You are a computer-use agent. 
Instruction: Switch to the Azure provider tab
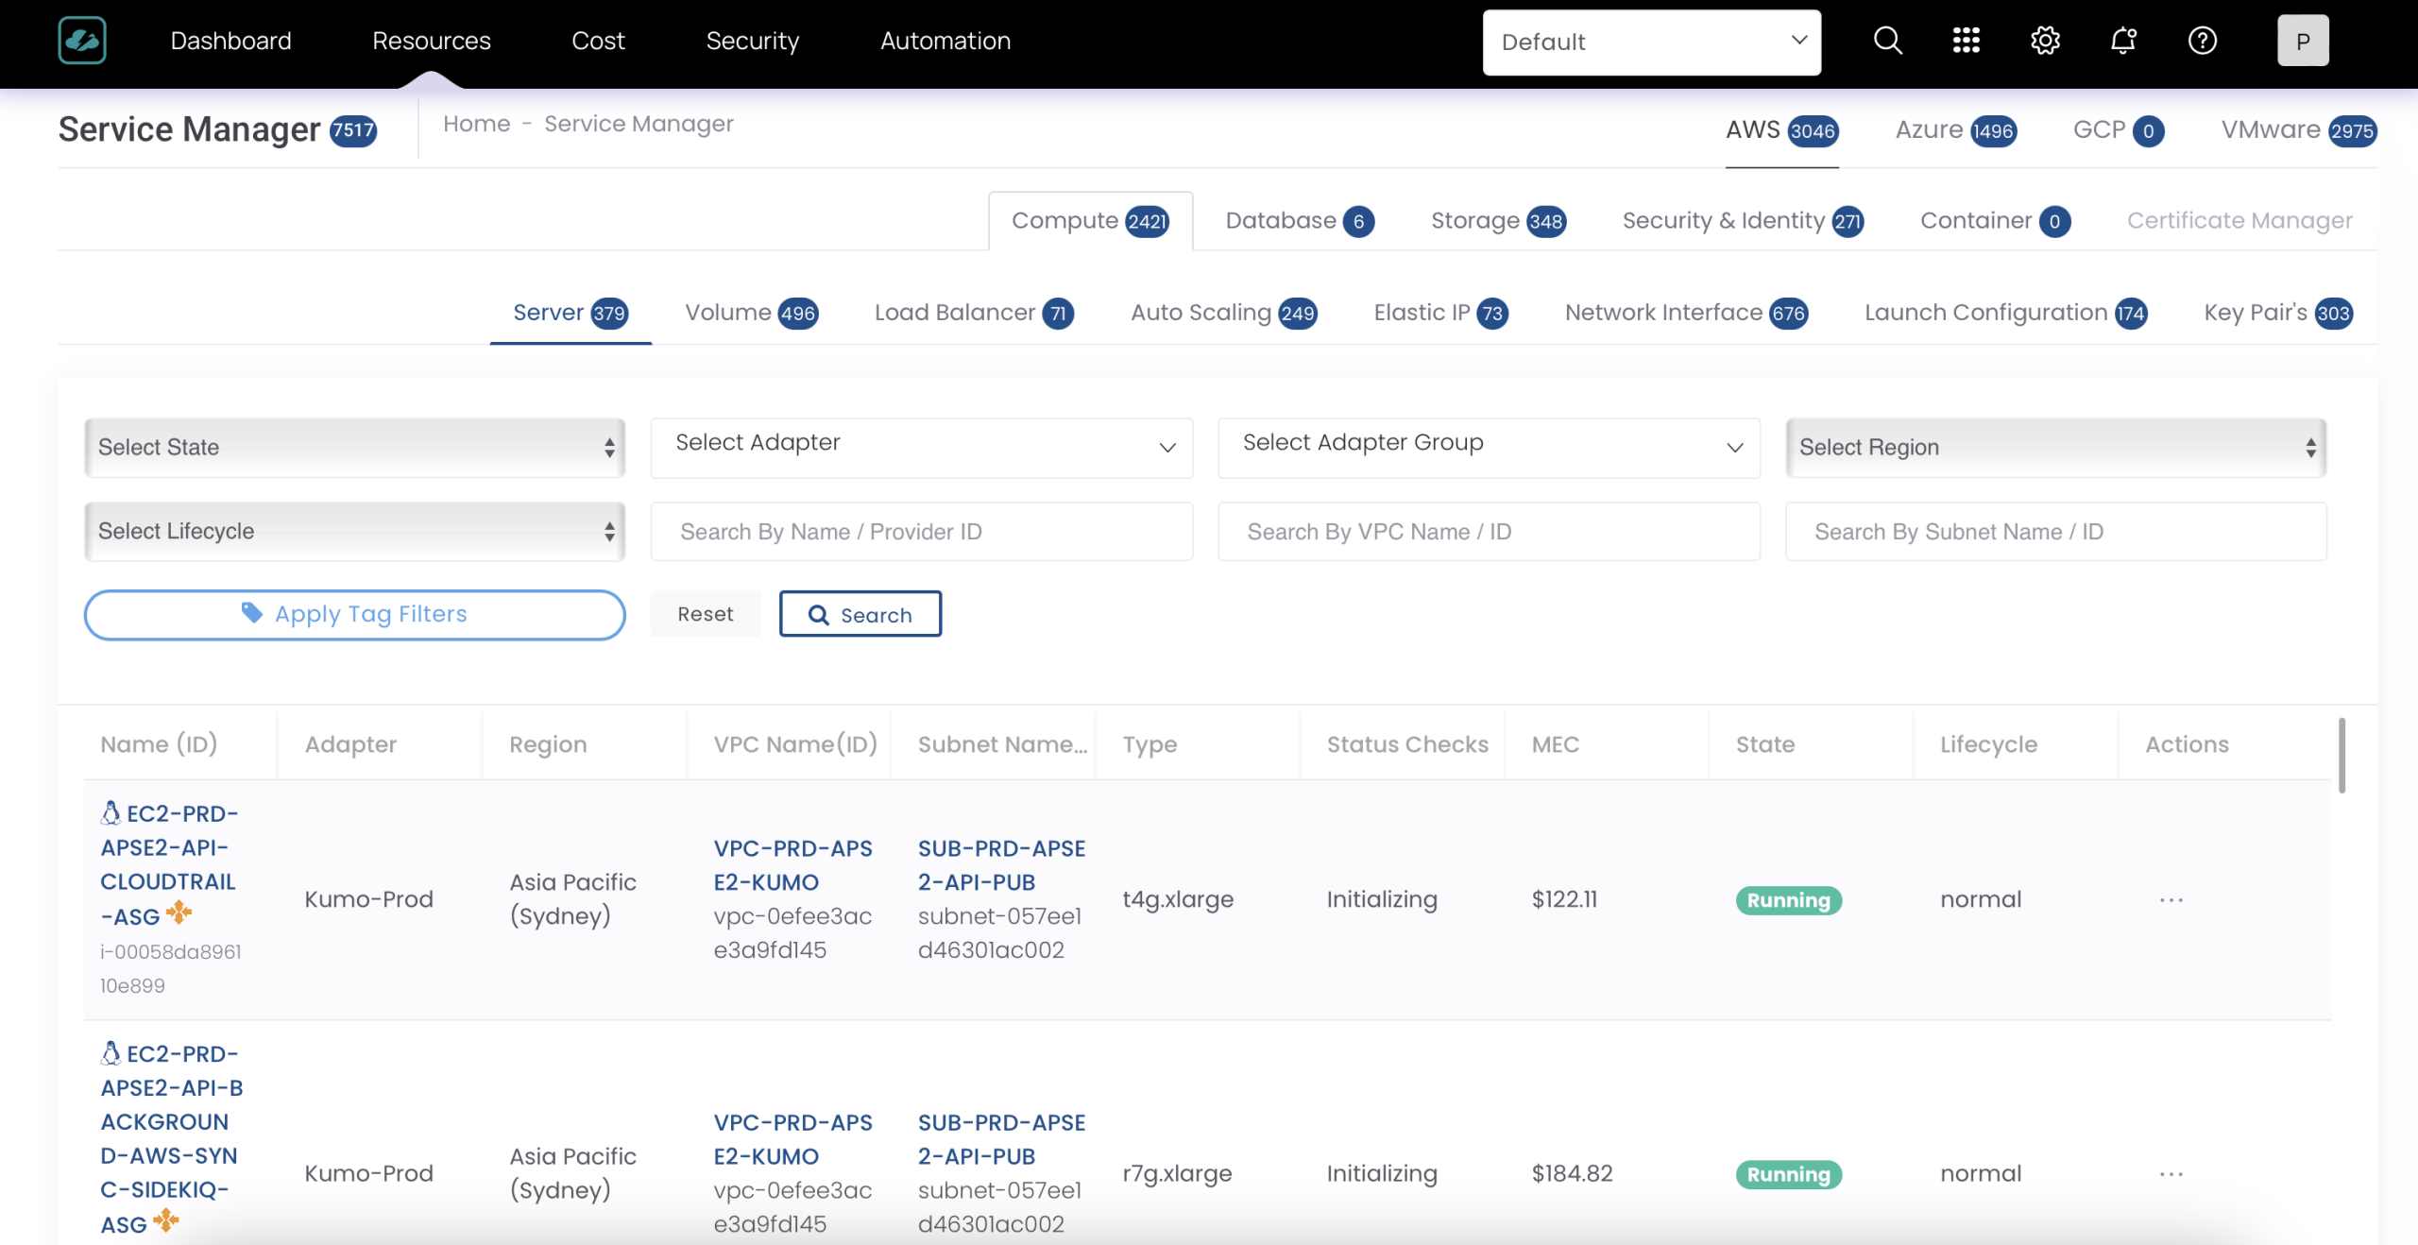pos(1954,130)
